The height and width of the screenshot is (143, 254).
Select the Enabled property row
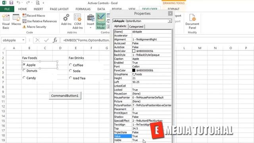coord(142,63)
